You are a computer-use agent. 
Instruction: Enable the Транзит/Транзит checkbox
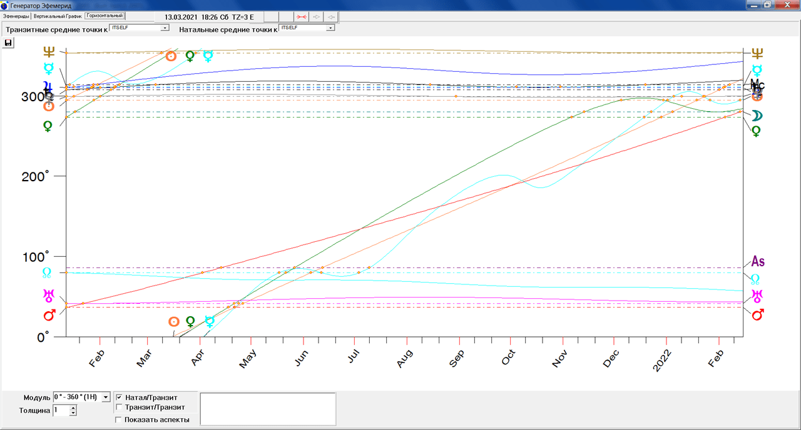click(x=120, y=407)
